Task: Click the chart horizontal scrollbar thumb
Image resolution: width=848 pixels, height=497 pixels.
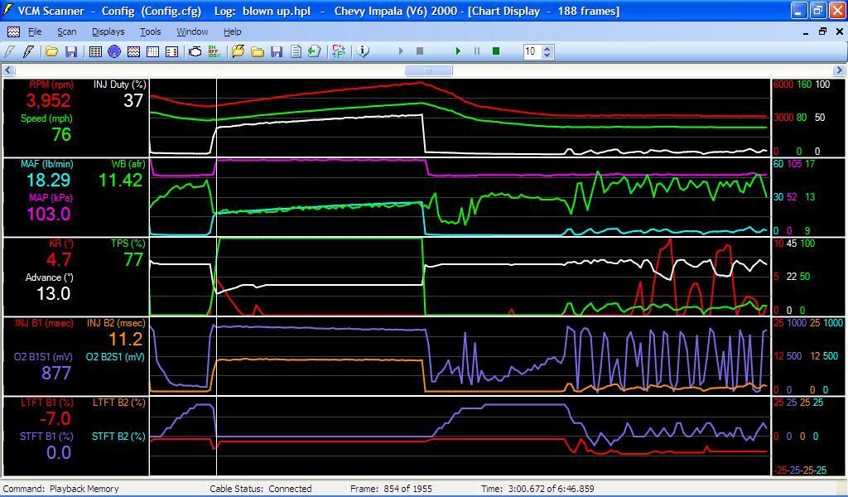Action: coord(428,70)
